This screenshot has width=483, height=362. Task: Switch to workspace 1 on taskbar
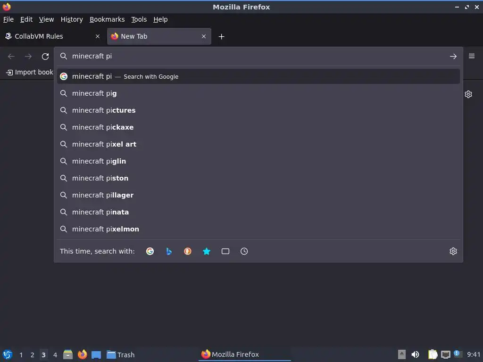(x=21, y=355)
